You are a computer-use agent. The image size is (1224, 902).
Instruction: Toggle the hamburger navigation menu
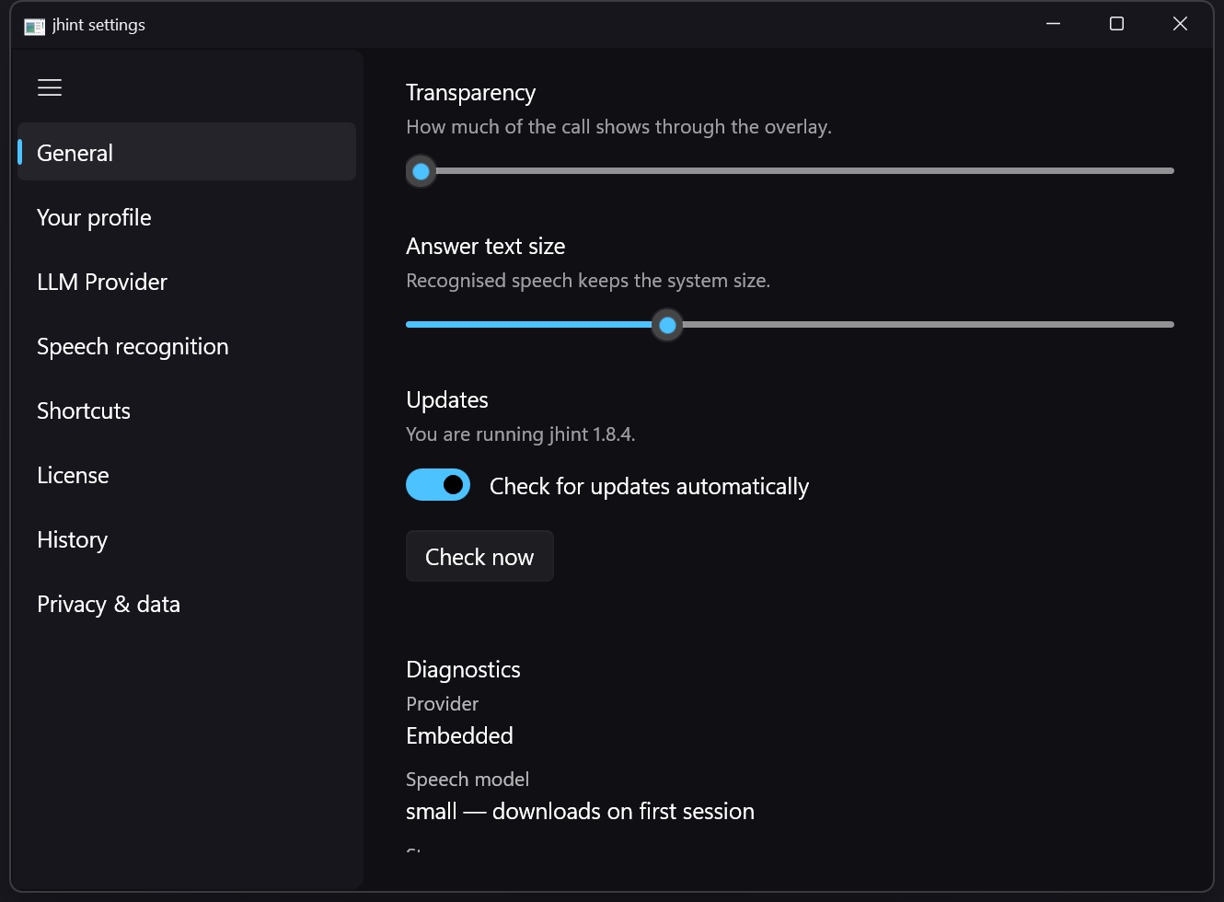50,87
